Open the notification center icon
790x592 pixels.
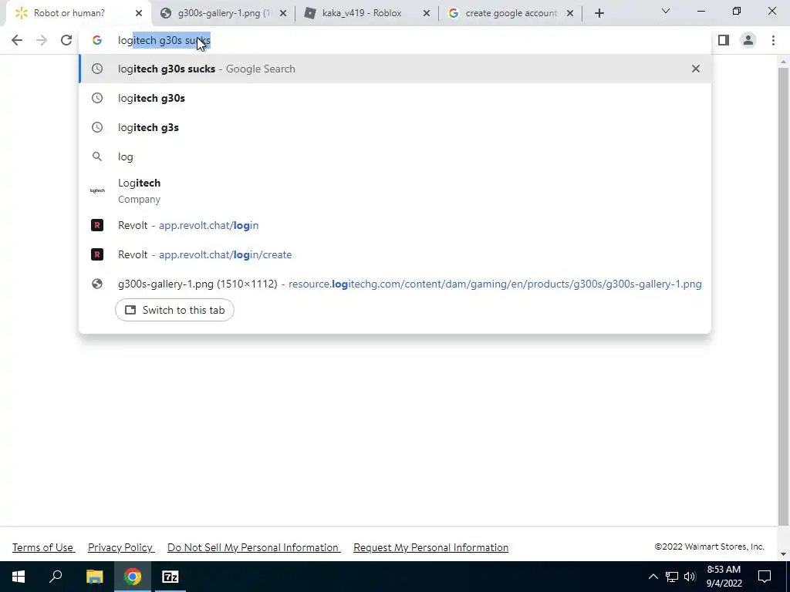click(765, 577)
